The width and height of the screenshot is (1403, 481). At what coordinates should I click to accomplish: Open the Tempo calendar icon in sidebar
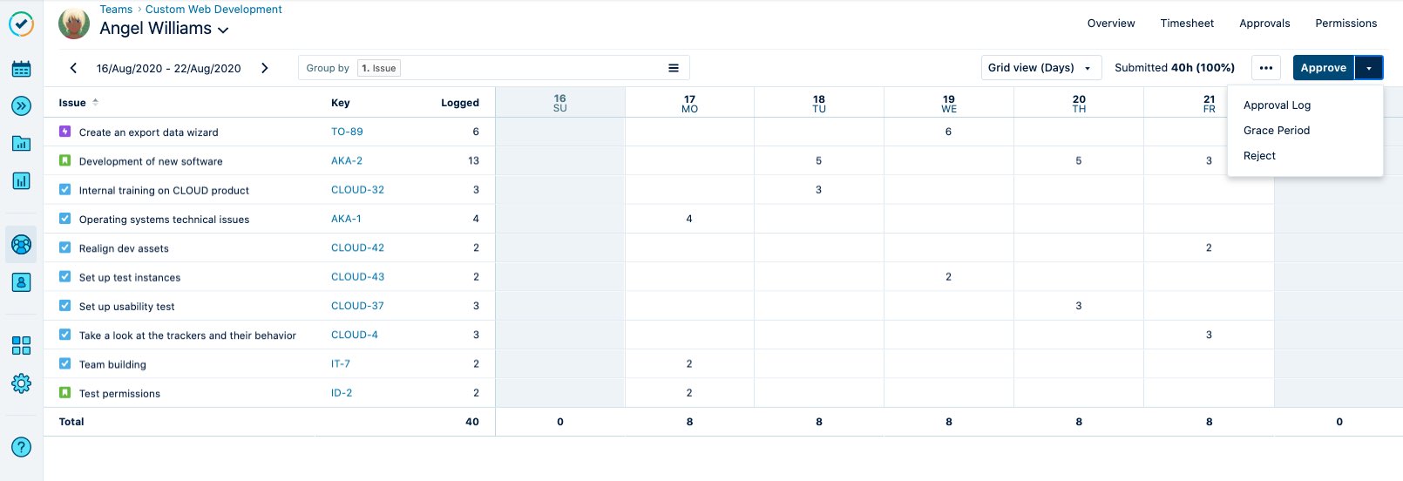click(x=22, y=69)
